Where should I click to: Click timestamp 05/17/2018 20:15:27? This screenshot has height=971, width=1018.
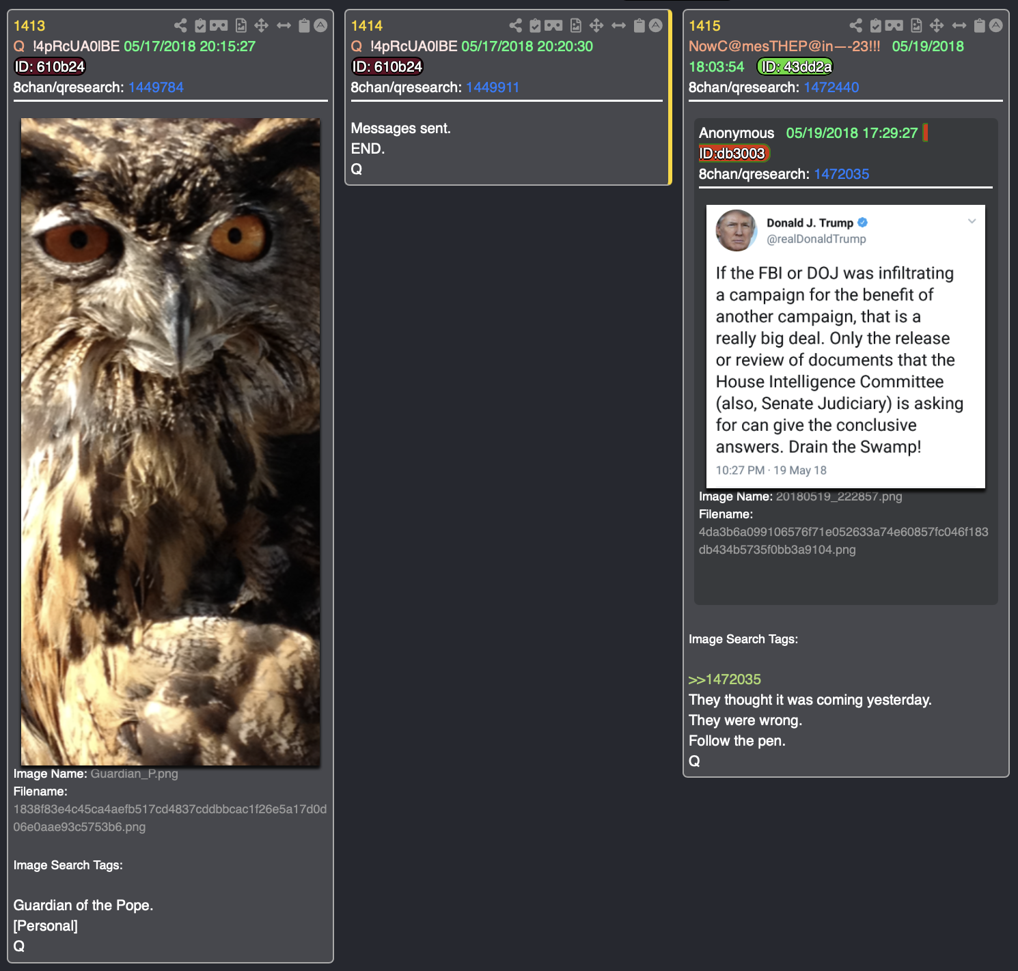[x=190, y=46]
